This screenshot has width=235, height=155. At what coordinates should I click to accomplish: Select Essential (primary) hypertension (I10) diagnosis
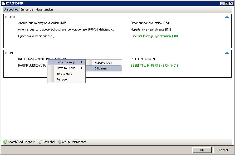tap(154, 36)
